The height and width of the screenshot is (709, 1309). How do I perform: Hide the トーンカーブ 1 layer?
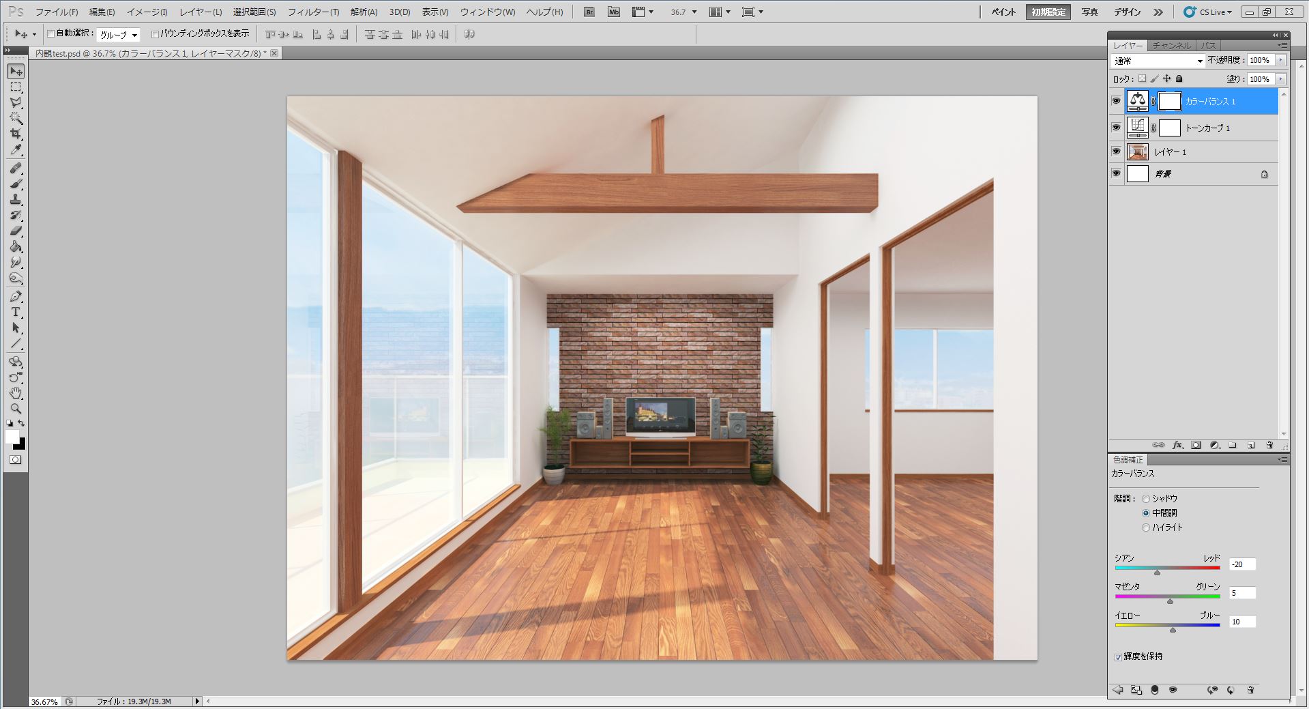pos(1116,128)
